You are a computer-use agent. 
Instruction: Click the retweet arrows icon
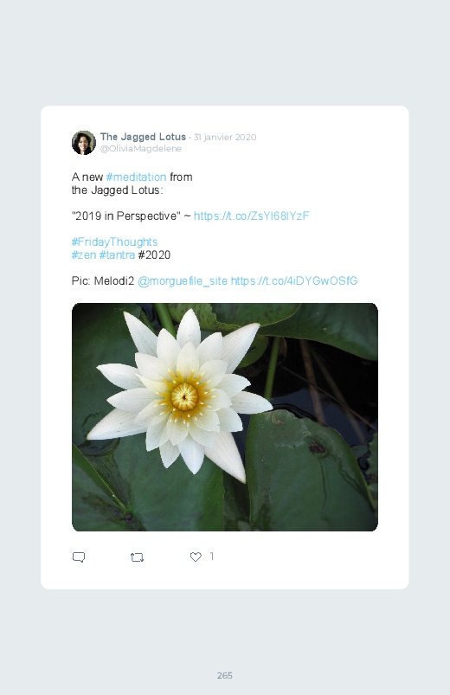137,557
